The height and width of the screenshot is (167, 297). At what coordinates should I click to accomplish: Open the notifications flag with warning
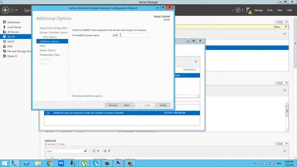point(249,11)
